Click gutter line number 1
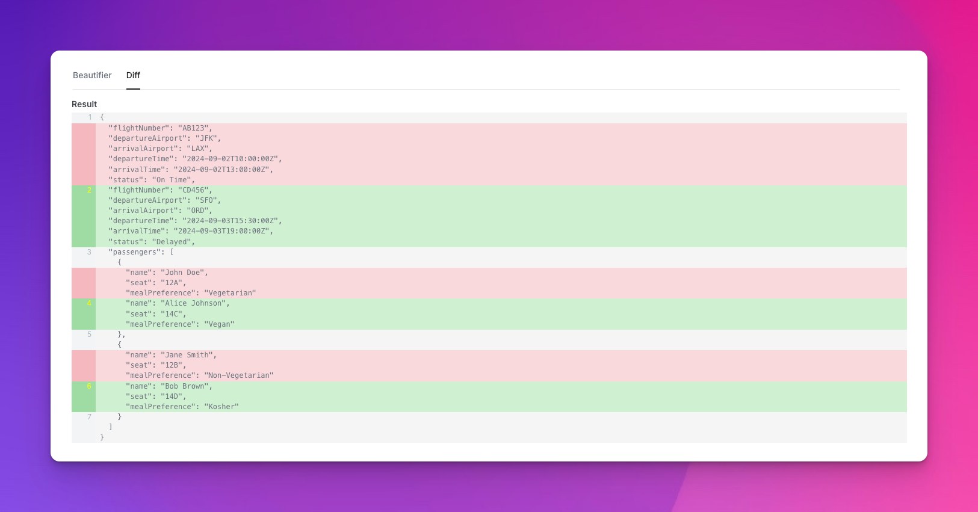 (90, 117)
